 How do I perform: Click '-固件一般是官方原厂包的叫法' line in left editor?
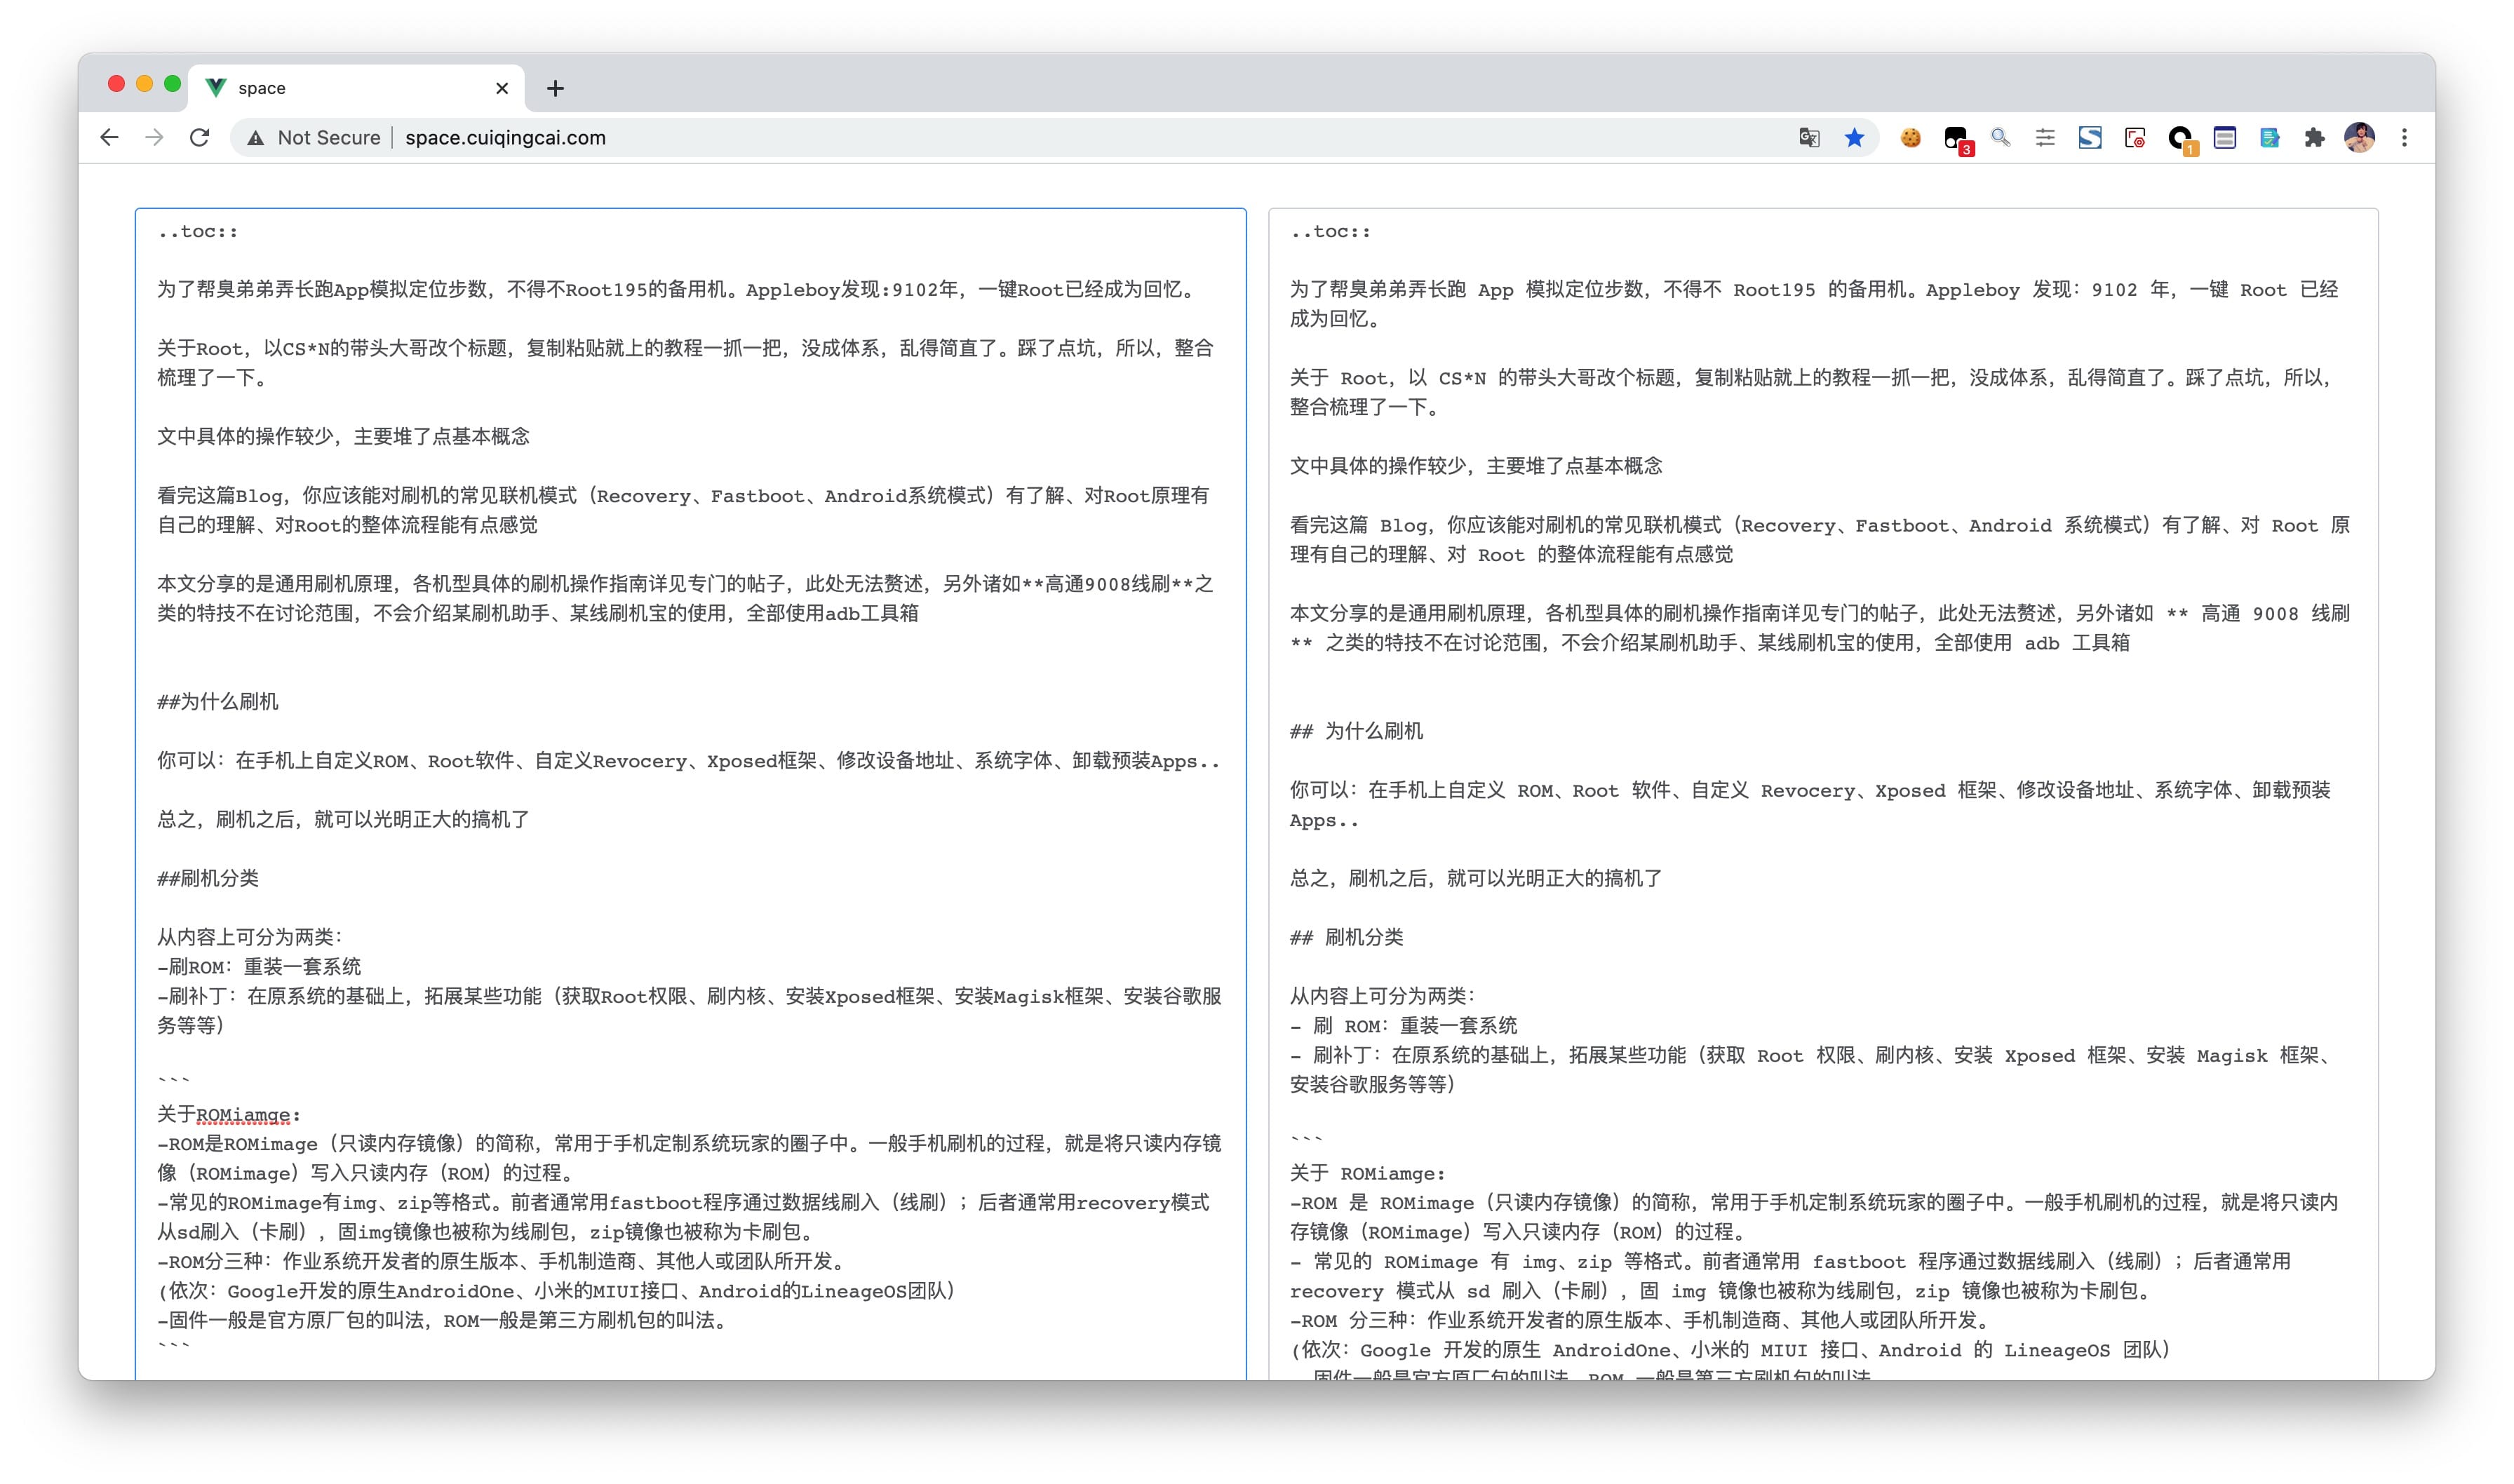[x=444, y=1320]
